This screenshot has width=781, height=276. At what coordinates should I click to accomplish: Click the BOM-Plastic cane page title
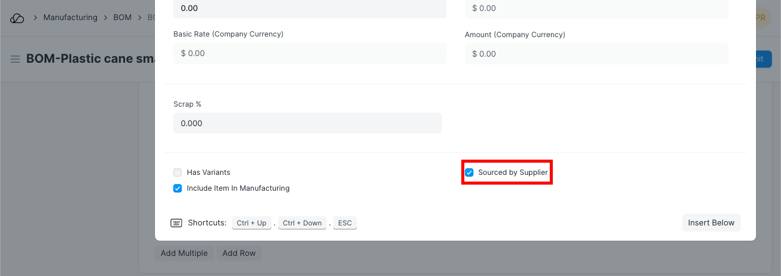84,59
